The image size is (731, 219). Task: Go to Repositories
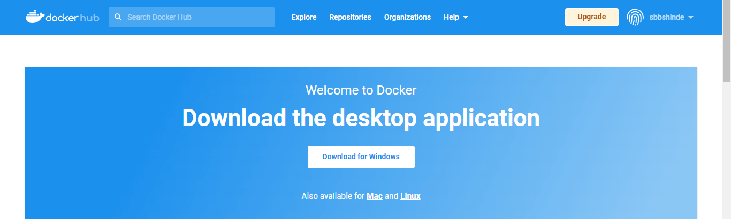350,17
